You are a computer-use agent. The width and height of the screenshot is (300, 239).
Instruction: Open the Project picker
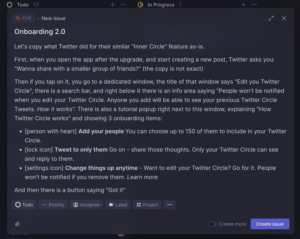[147, 205]
